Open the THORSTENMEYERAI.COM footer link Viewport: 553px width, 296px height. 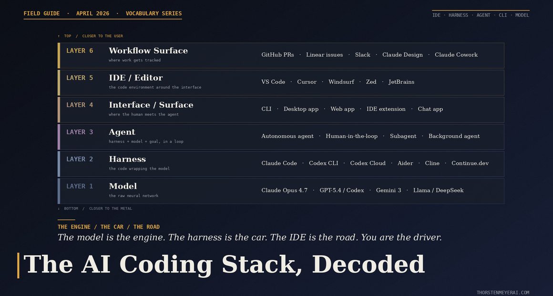(x=502, y=293)
